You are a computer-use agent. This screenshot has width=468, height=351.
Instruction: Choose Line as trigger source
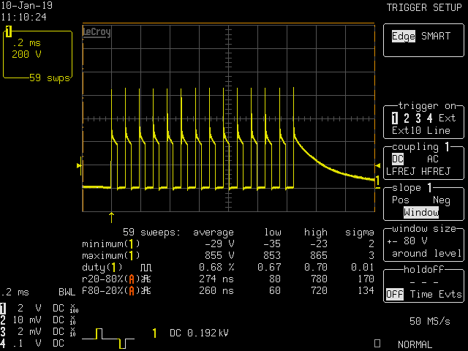click(x=438, y=130)
